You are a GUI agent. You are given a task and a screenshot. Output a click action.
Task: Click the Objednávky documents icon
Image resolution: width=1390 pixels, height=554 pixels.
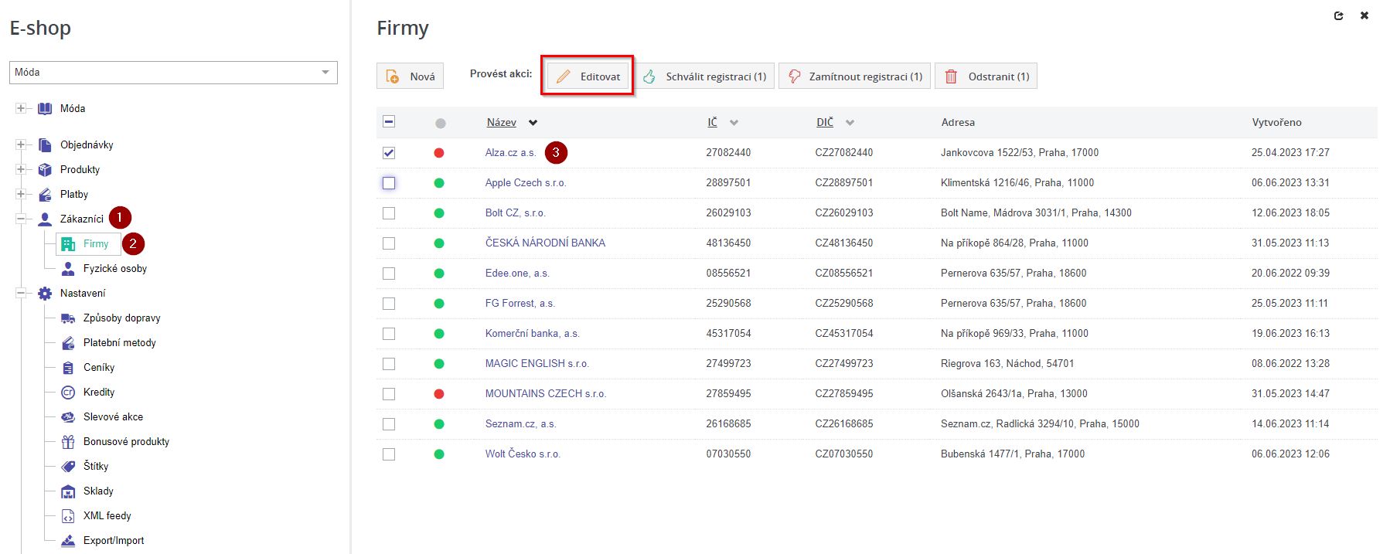click(x=45, y=145)
